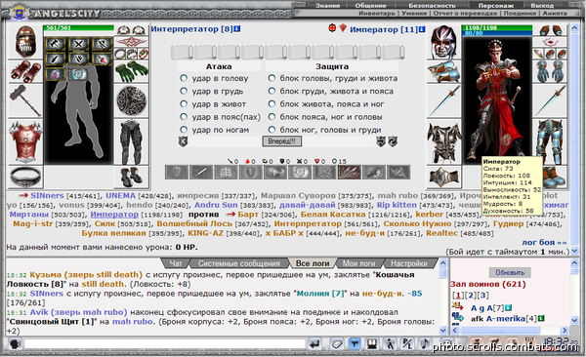The image size is (586, 357).
Task: Click the log panel scrollbar down arrow
Action: (x=442, y=331)
